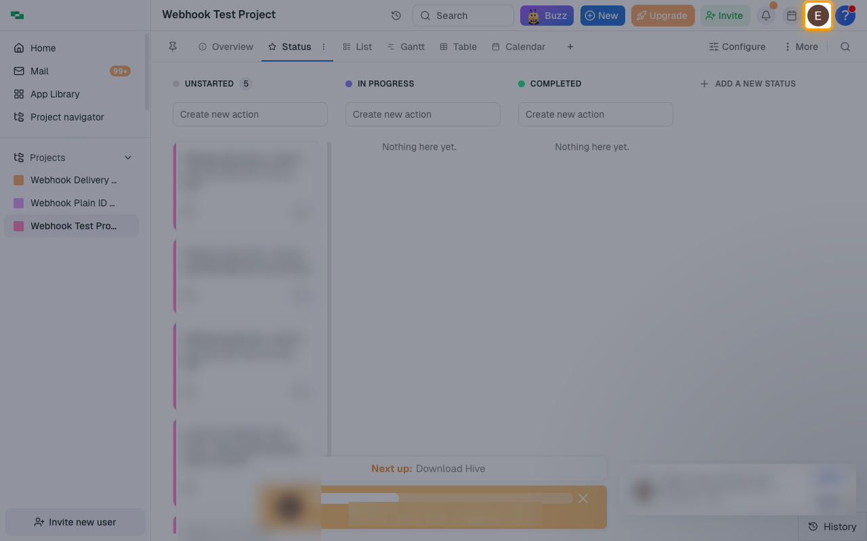Click the Hive logo icon

point(17,16)
